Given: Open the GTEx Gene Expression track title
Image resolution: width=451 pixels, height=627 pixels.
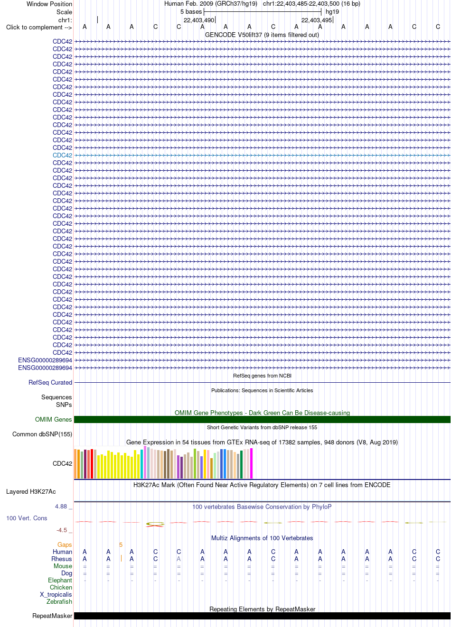Looking at the screenshot, I should (x=262, y=442).
